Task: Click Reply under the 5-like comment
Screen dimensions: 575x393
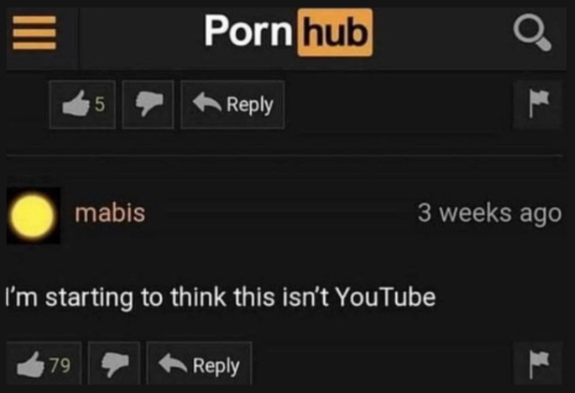Action: coord(232,105)
